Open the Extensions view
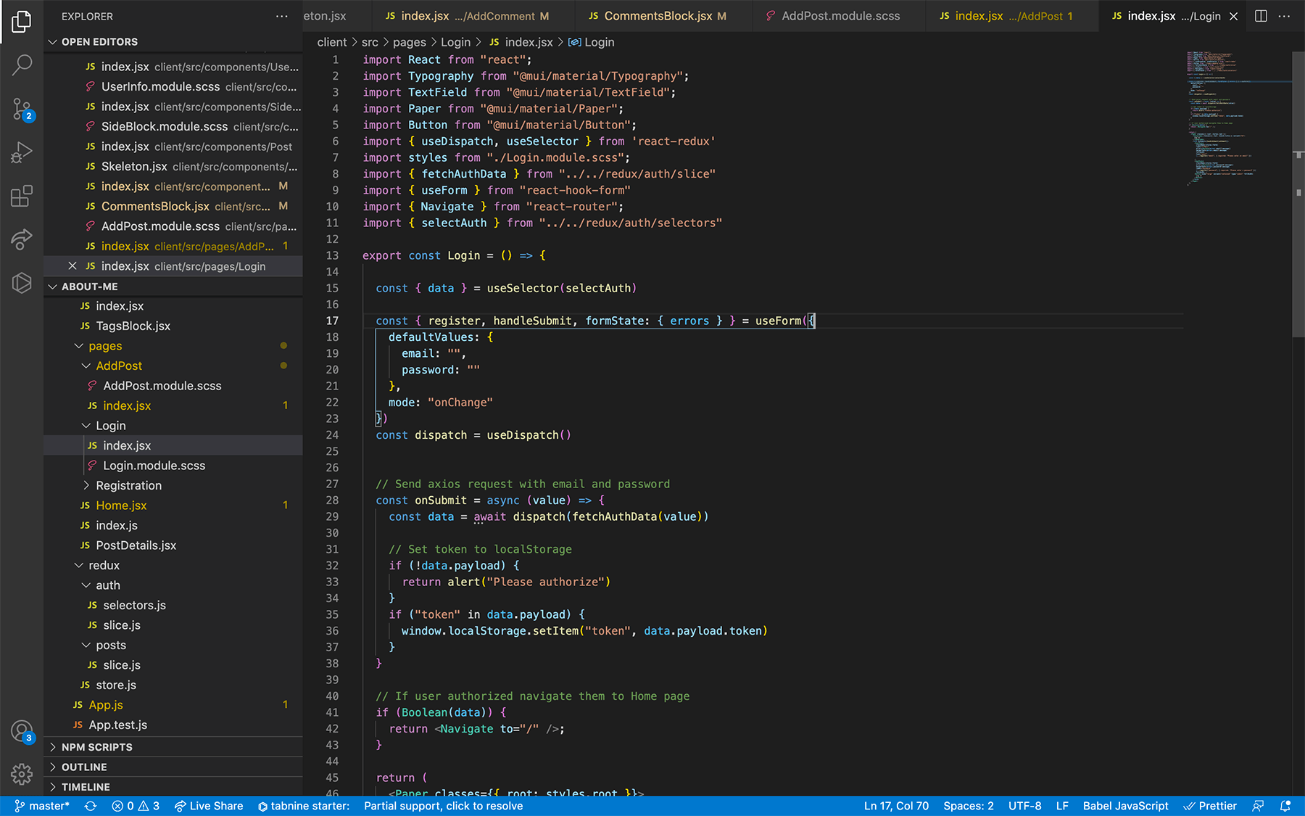 [22, 196]
